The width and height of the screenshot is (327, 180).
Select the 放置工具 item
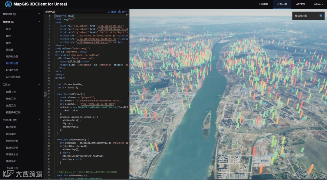click(11, 106)
